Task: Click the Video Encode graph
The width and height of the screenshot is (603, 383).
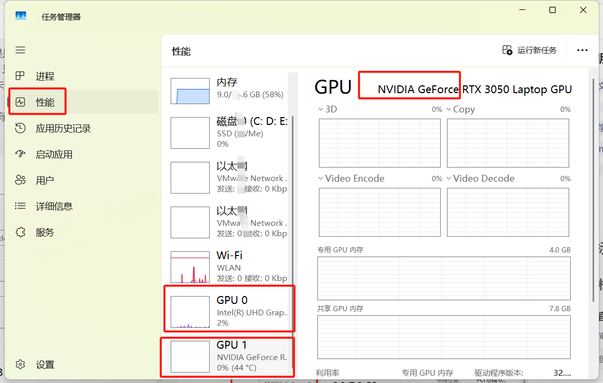Action: (x=380, y=212)
